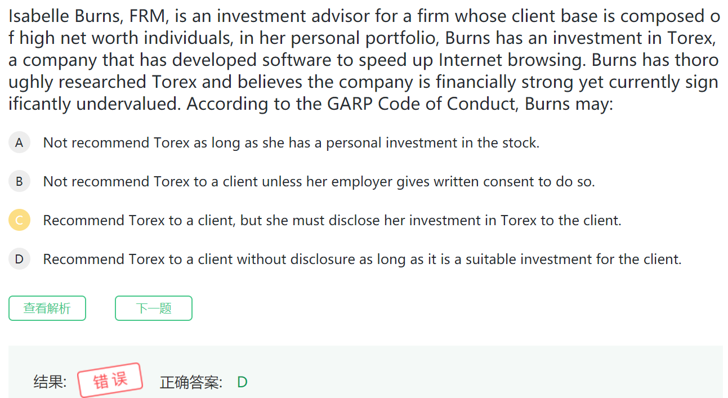Click the green correct answer letter D
The height and width of the screenshot is (398, 728).
(242, 383)
